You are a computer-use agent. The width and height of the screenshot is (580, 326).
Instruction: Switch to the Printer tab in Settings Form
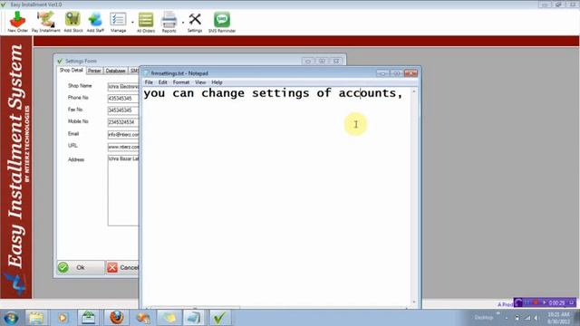point(94,71)
